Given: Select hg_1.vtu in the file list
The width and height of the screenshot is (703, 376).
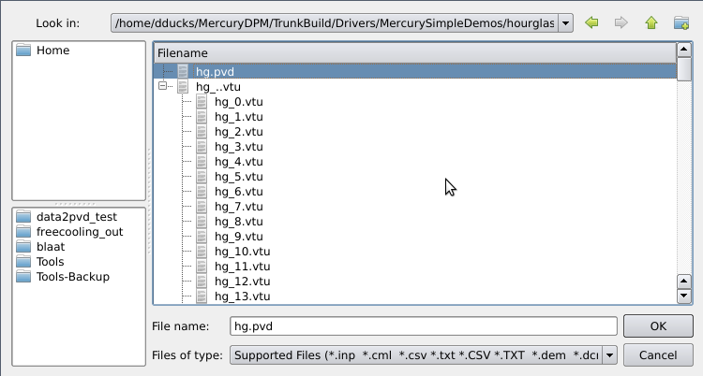Looking at the screenshot, I should tap(238, 117).
